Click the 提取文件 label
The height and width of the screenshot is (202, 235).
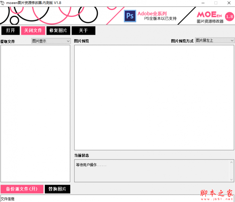tap(8, 42)
